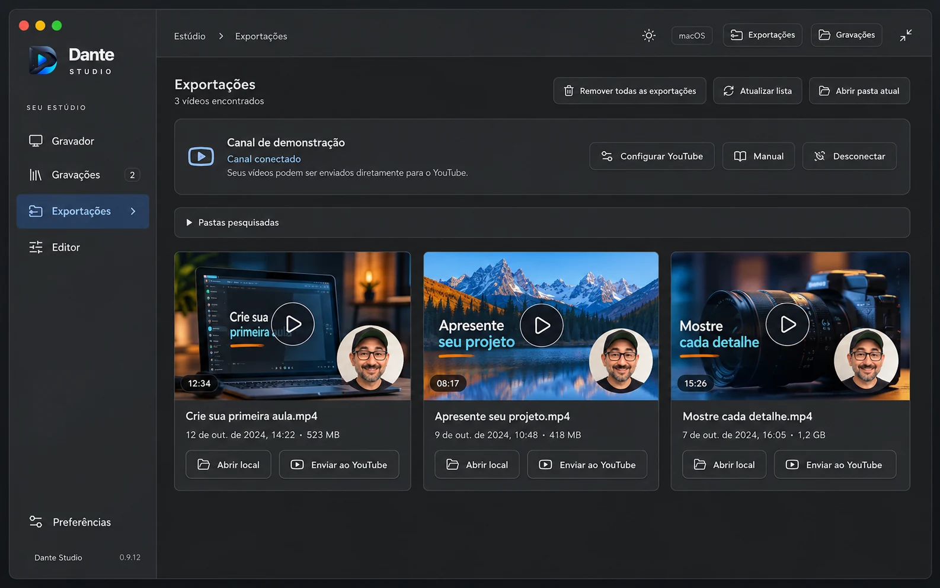Screen dimensions: 940x588
Task: Click Abrir local for Crie sua primeira aula.mp4
Action: pos(228,465)
